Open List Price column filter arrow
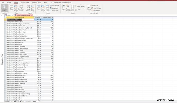Image resolution: width=177 pixels, height=103 pixels. [x=41, y=18]
